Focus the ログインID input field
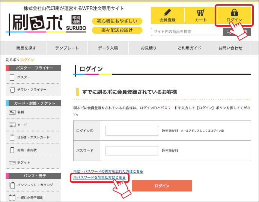Image resolution: width=259 pixels, height=202 pixels. click(132, 131)
